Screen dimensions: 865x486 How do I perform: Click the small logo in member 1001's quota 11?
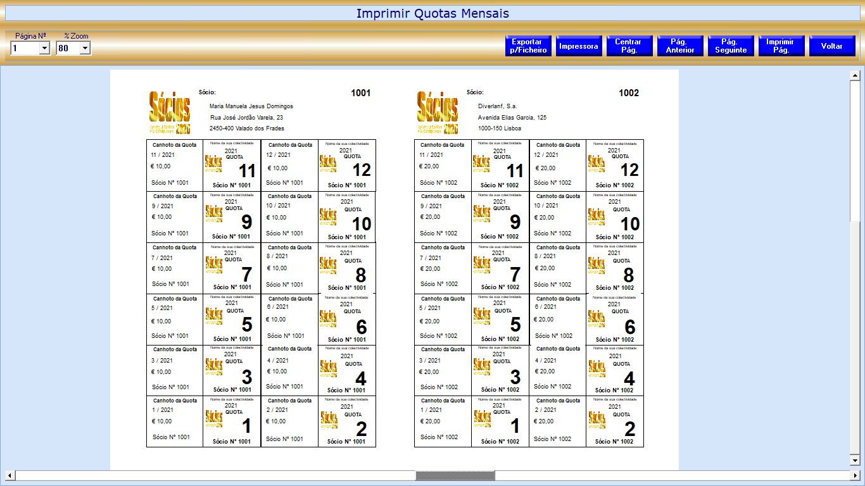213,164
